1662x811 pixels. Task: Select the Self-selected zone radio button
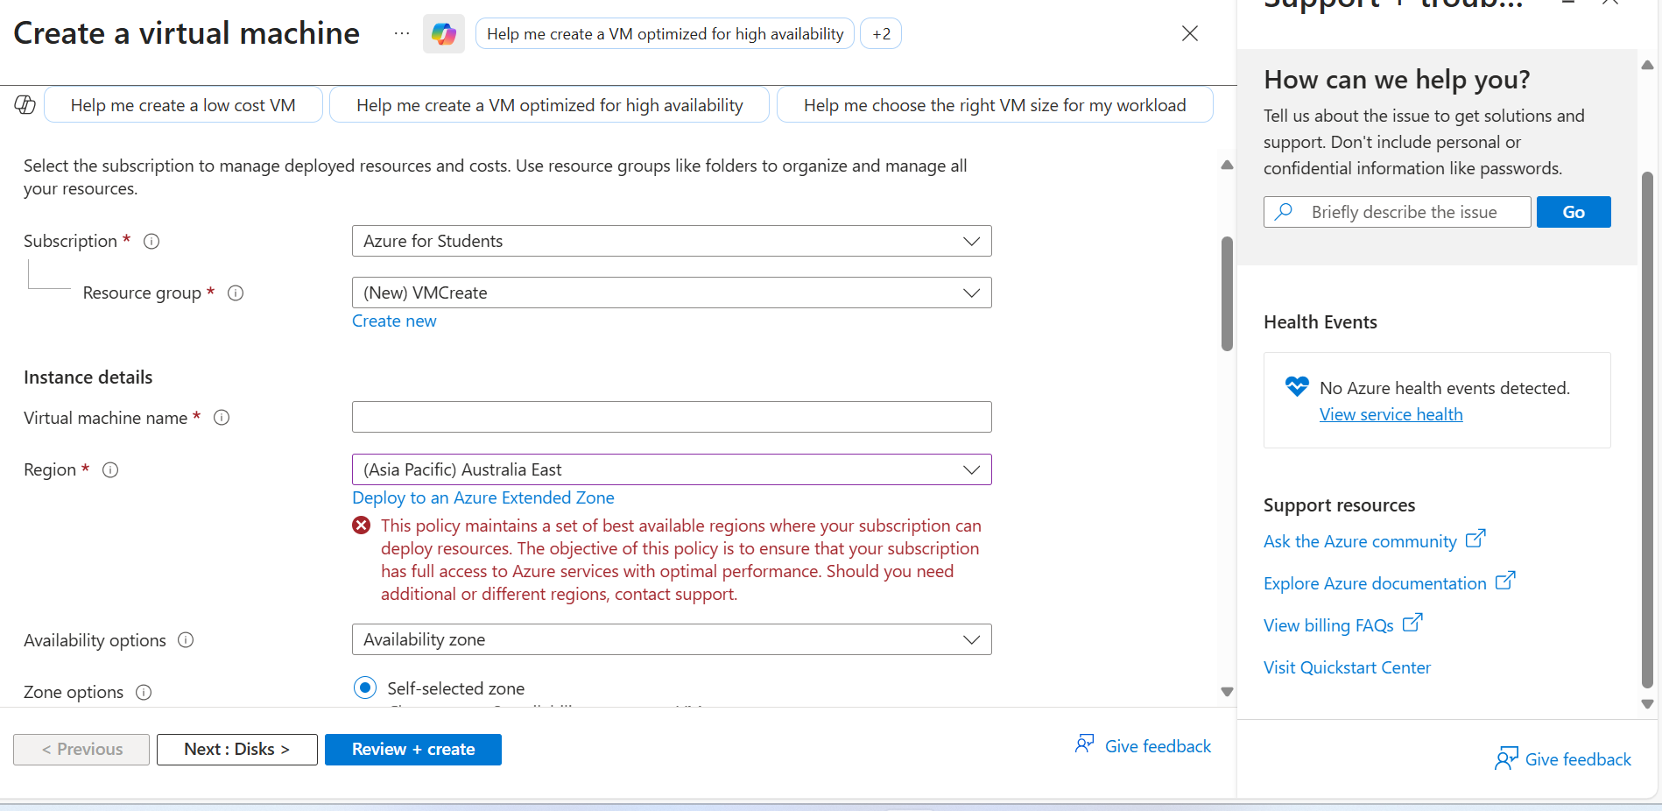pyautogui.click(x=365, y=688)
